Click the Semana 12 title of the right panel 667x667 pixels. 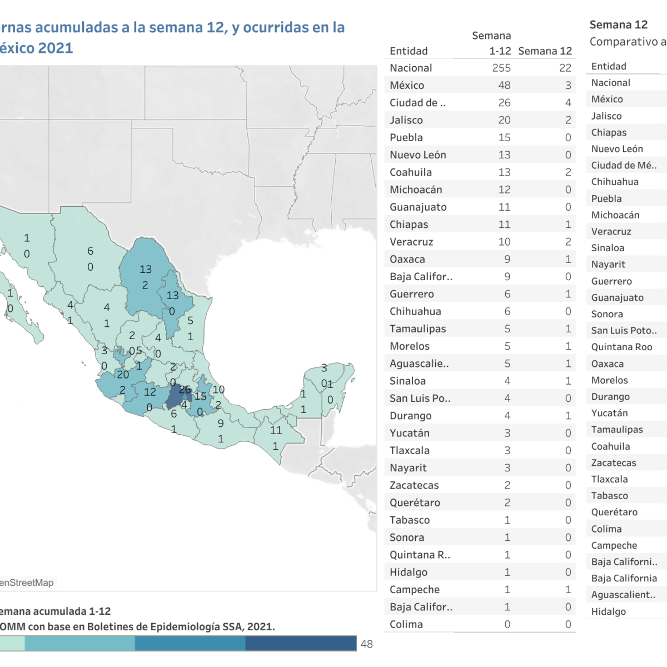[618, 25]
